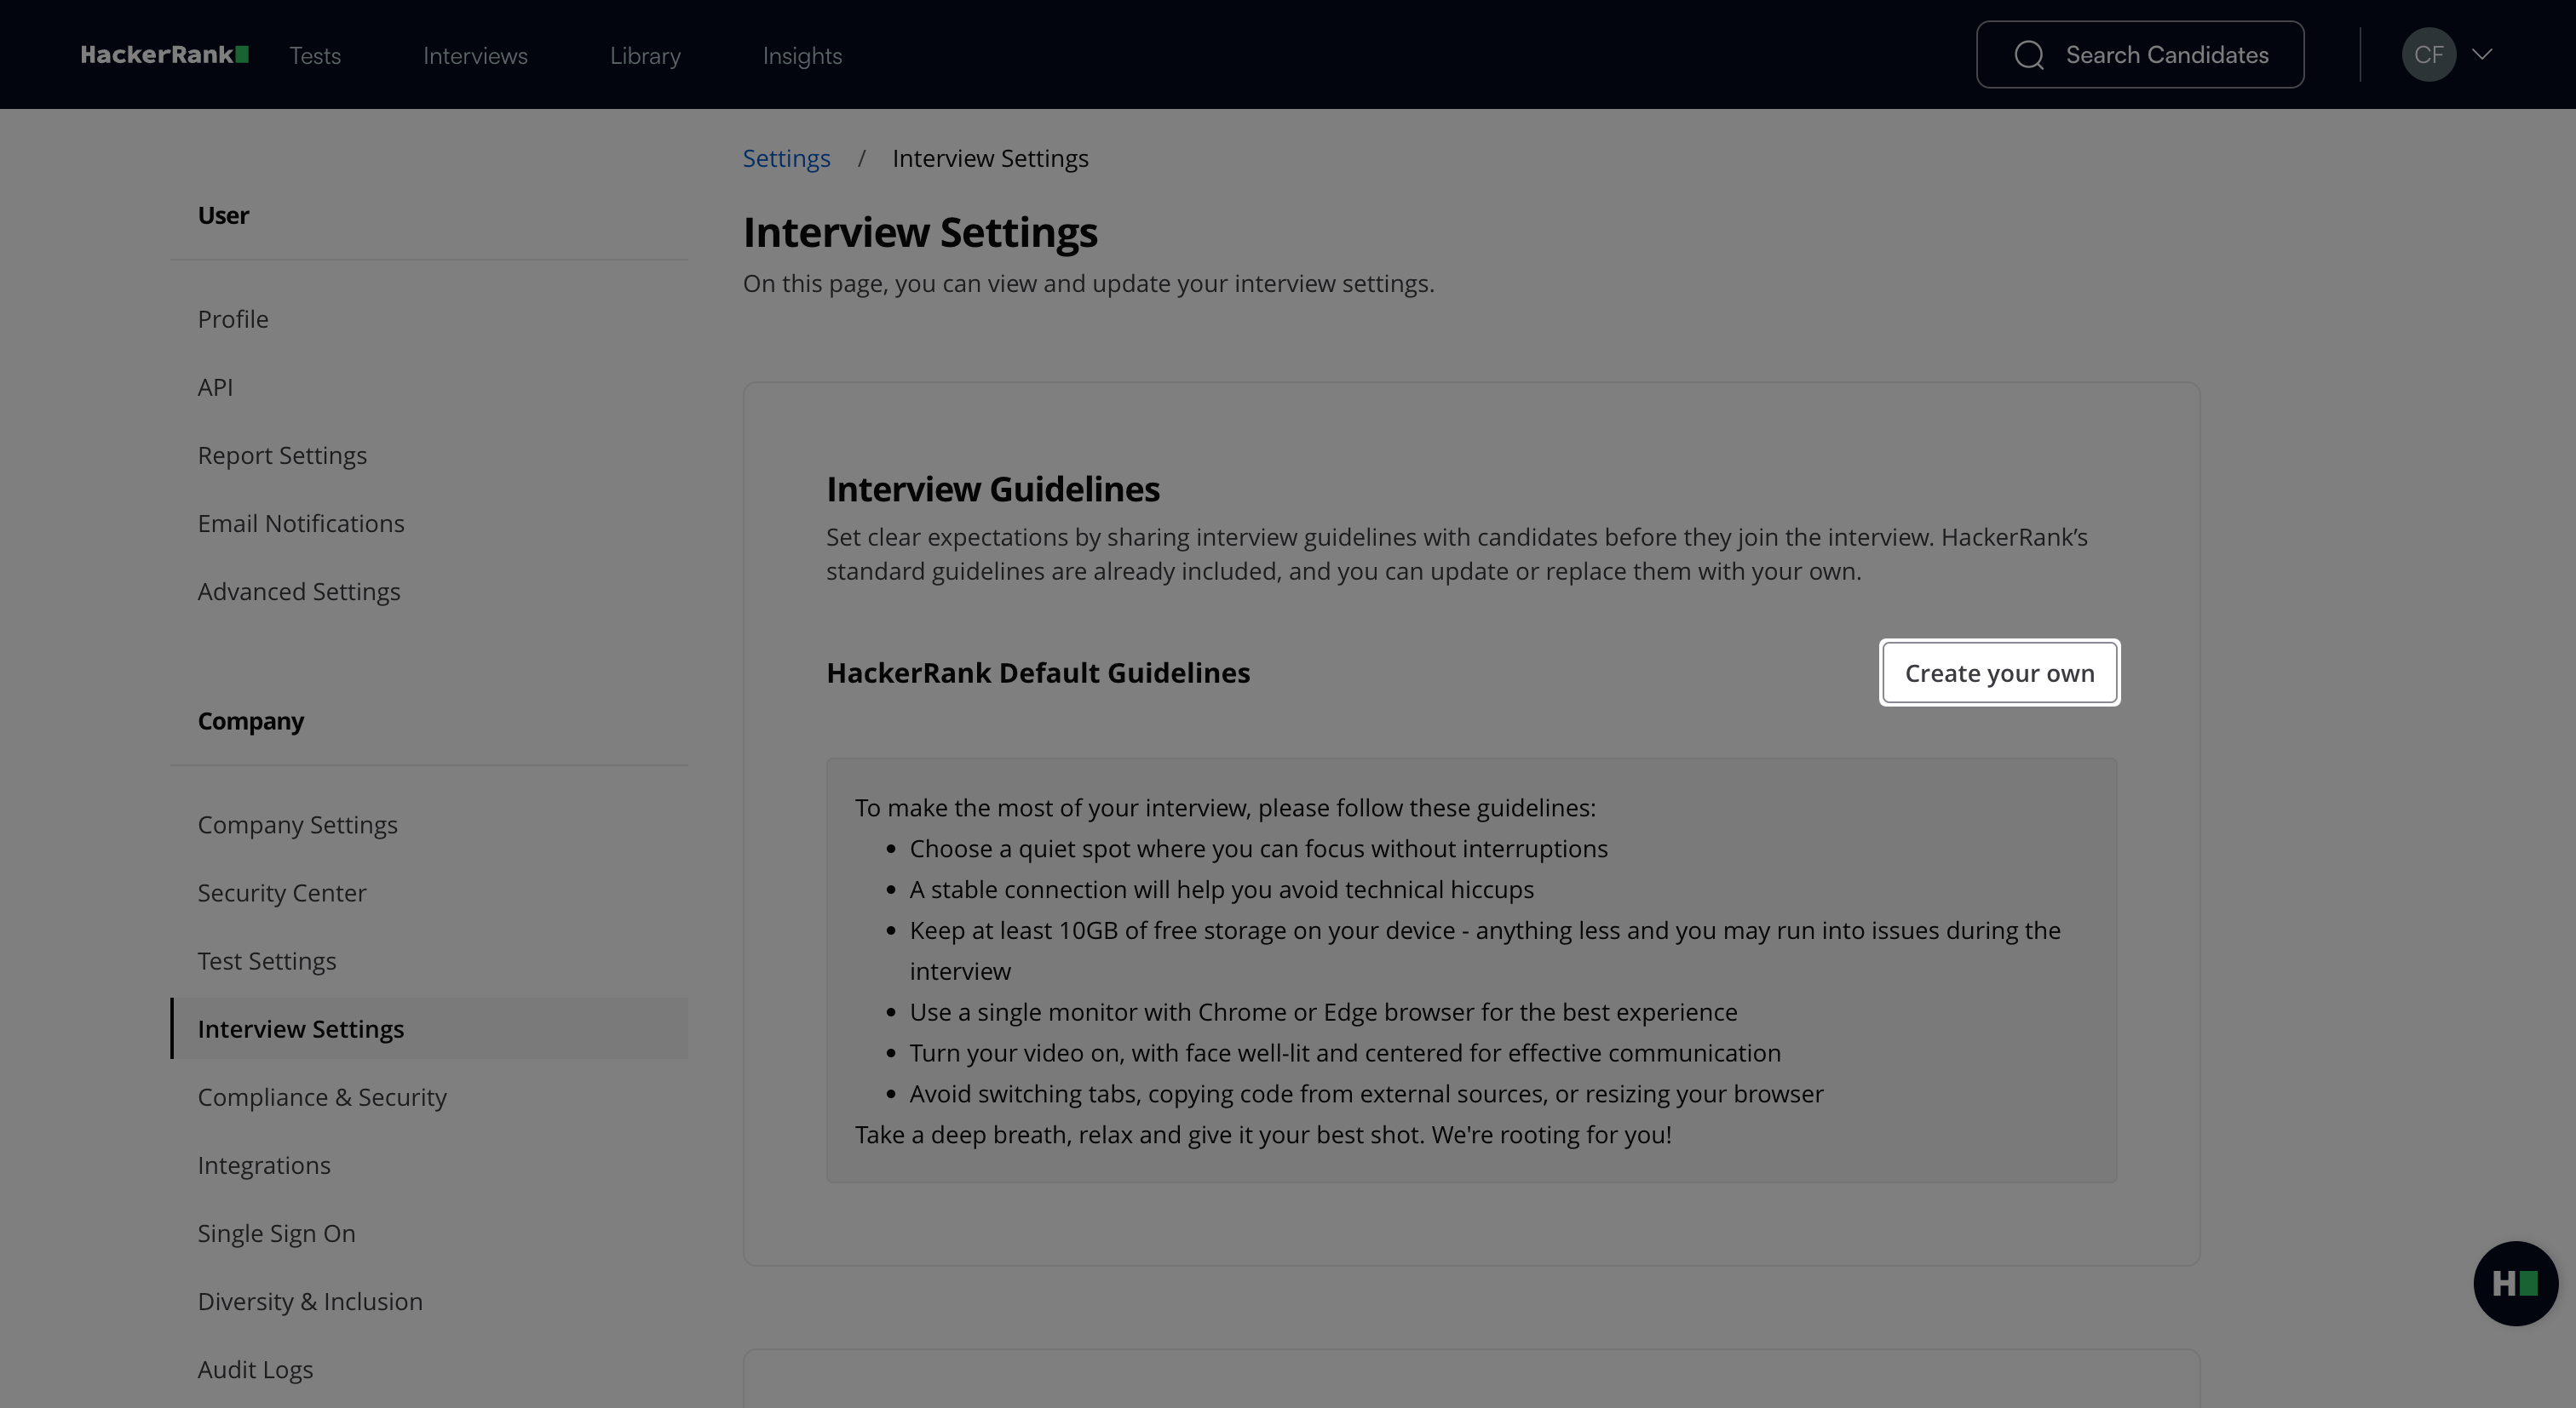
Task: Open Report Settings in the sidebar
Action: tap(282, 455)
